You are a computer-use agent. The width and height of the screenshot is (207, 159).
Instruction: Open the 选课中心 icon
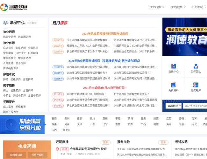174,68
